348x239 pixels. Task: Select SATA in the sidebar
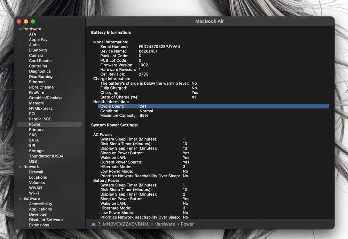34,140
